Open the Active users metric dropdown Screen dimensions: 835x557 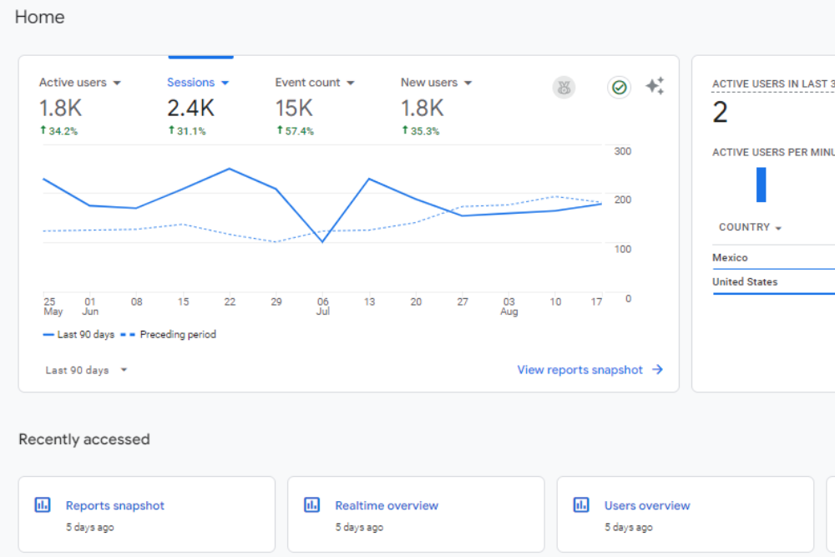coord(117,83)
